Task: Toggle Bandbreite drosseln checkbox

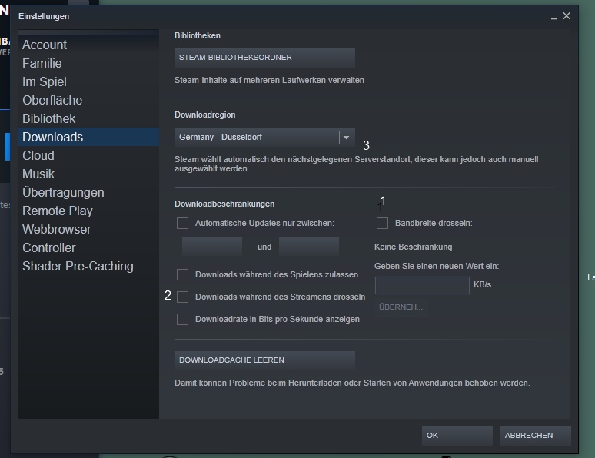Action: click(x=383, y=223)
